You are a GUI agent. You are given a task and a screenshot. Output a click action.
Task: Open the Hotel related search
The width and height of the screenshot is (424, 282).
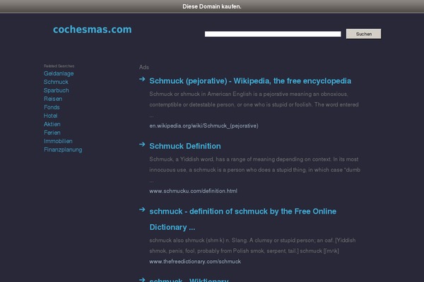click(51, 116)
